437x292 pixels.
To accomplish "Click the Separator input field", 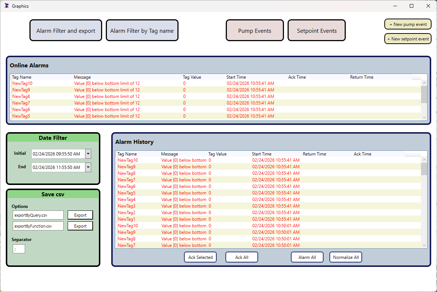I will [19, 249].
